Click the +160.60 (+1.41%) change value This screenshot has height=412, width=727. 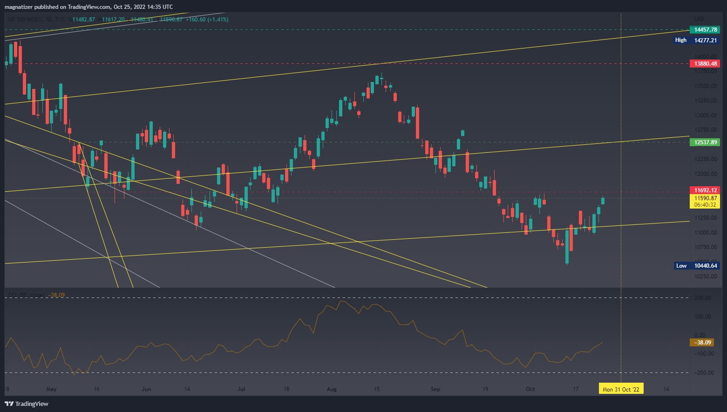(207, 20)
